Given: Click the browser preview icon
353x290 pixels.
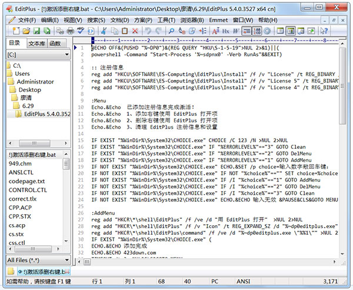Looking at the screenshot, I should (91, 31).
